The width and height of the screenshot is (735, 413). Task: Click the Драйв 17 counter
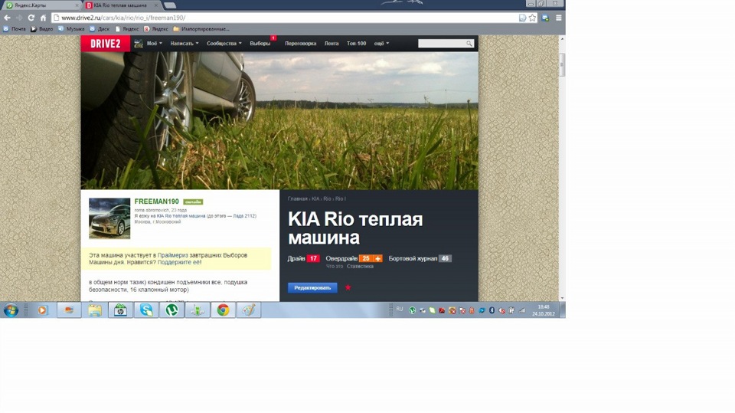(304, 258)
